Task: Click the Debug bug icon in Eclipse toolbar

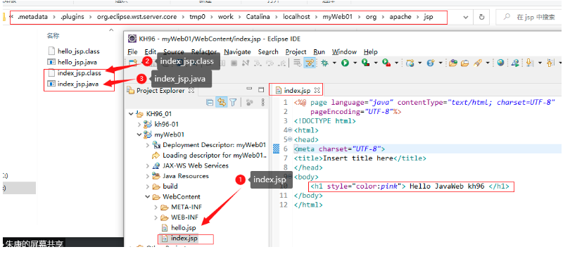Action: click(x=324, y=63)
